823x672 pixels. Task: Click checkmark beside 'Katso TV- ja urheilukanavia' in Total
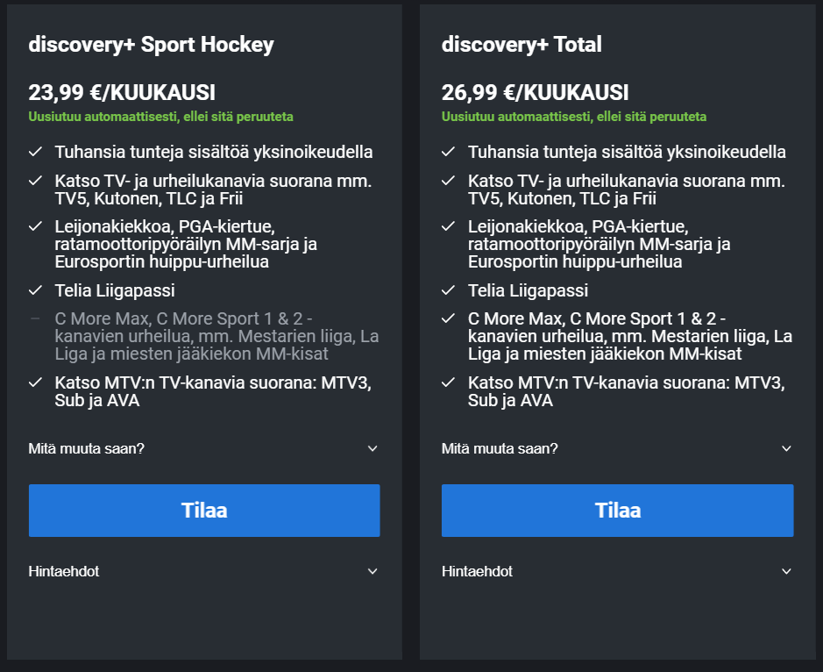(x=449, y=181)
